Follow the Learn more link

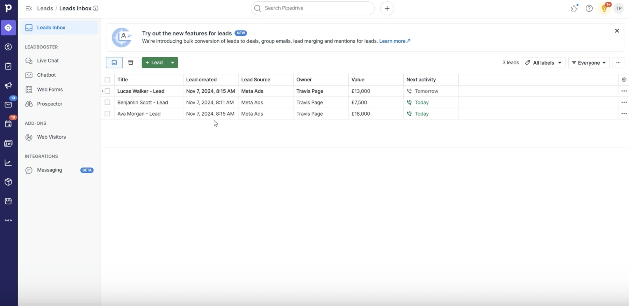point(395,41)
